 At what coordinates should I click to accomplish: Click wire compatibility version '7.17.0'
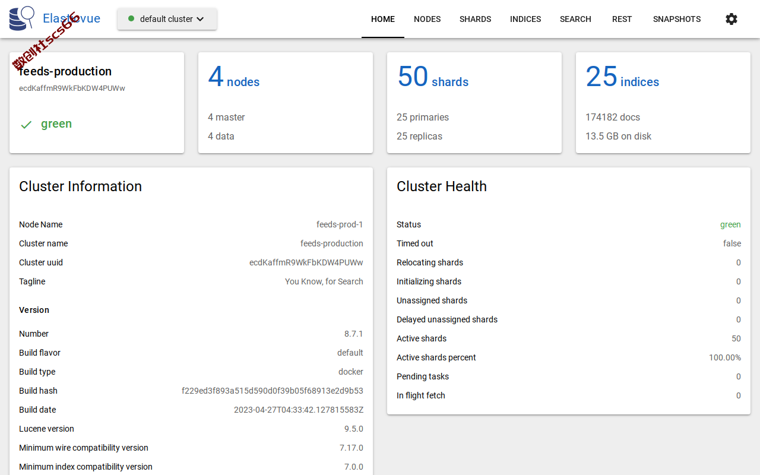(351, 448)
